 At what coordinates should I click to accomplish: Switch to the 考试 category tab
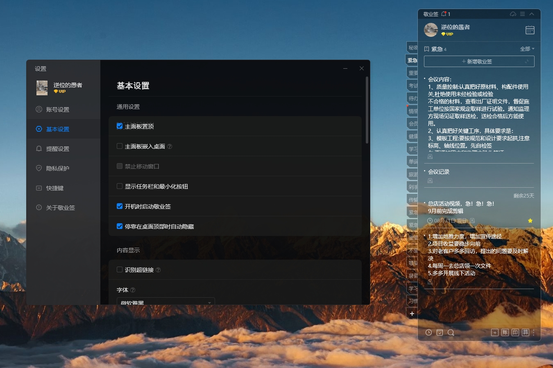412,85
